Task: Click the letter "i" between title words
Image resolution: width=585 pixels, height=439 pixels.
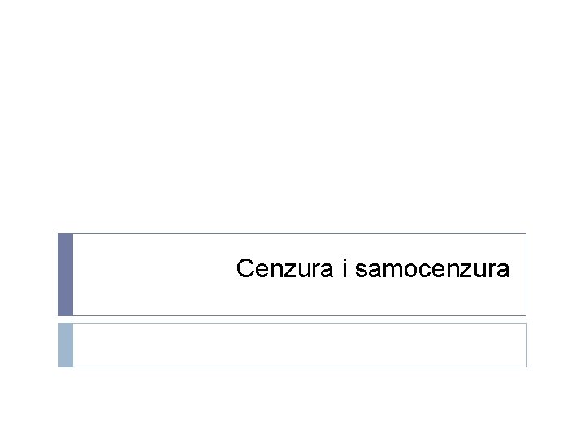Action: coord(344,269)
